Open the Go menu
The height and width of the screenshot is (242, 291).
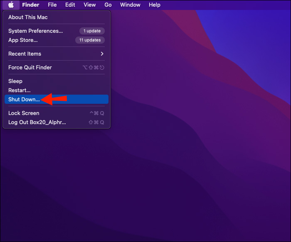[108, 5]
